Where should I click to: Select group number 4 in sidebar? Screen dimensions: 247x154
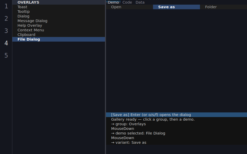click(6, 43)
